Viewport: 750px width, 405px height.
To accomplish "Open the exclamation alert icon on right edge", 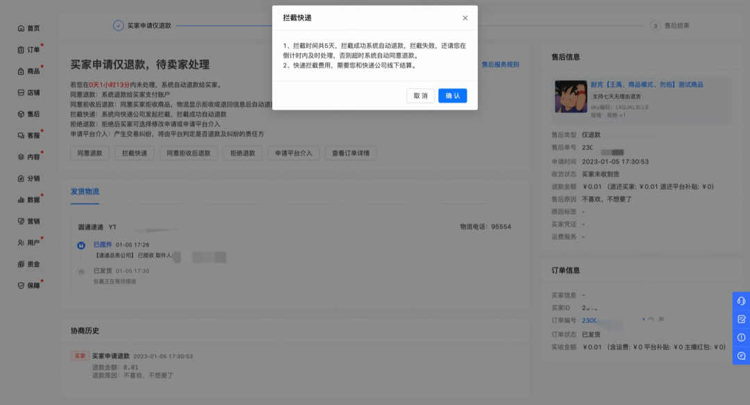I will 741,337.
